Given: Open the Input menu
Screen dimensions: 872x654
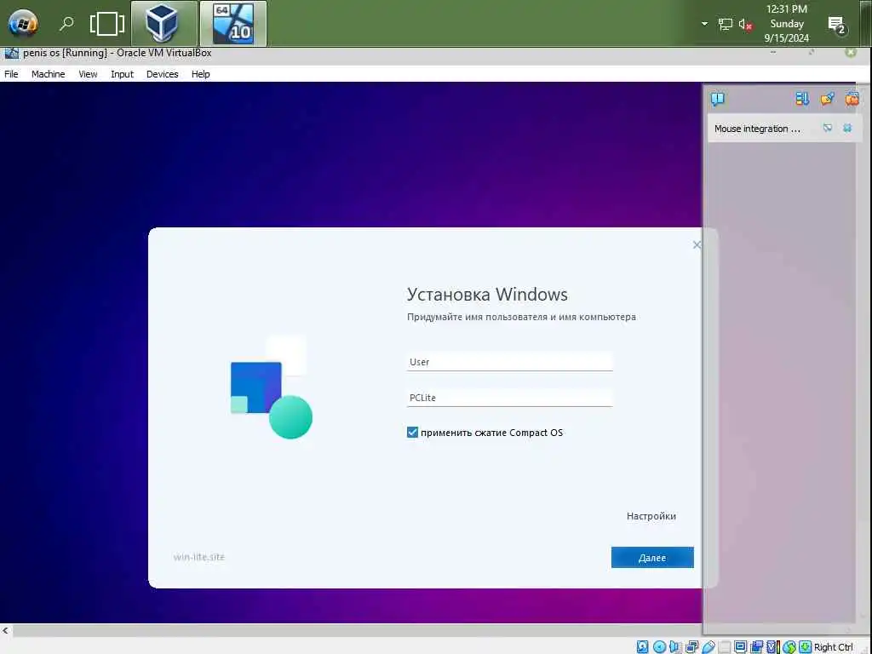Looking at the screenshot, I should click(123, 74).
